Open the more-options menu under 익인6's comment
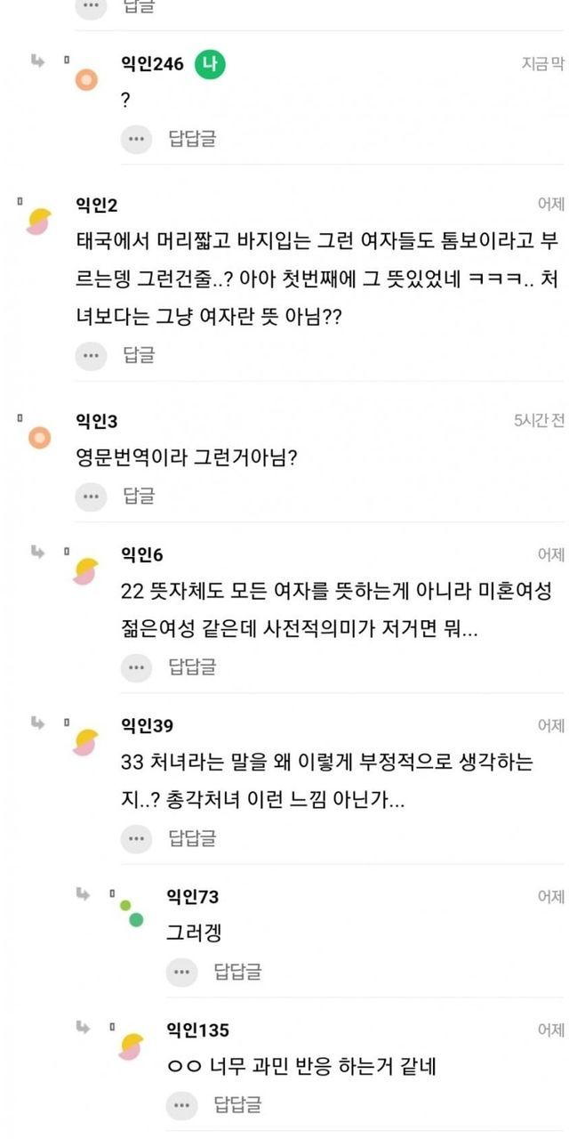The height and width of the screenshot is (1139, 569). 136,666
